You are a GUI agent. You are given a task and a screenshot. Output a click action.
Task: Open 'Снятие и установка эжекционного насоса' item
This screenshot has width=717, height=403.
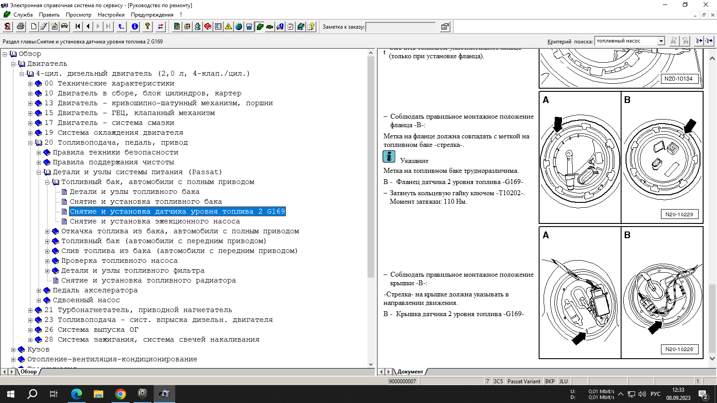155,221
